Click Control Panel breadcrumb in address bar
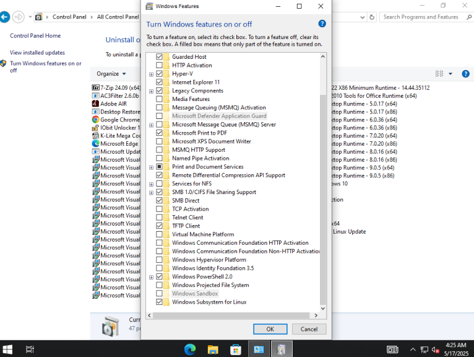Viewport: 474px width, 357px height. pyautogui.click(x=69, y=17)
